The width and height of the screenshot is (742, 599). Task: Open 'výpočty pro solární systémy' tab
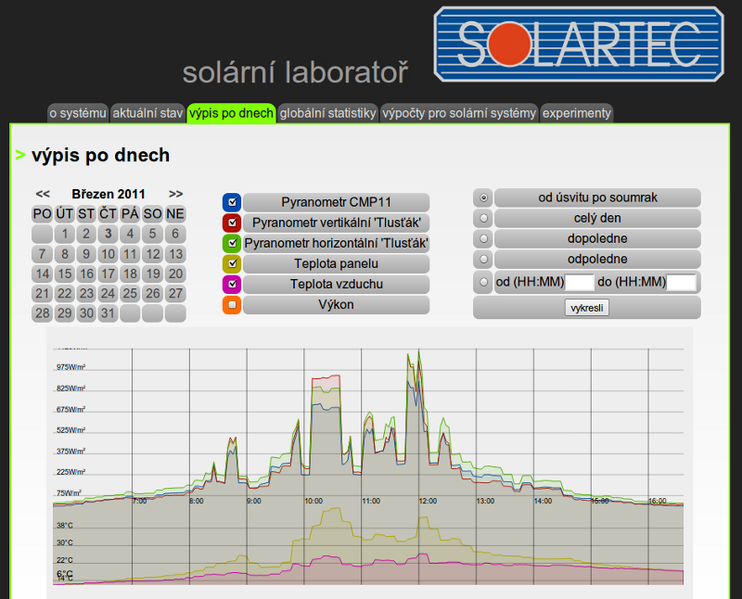click(x=458, y=113)
